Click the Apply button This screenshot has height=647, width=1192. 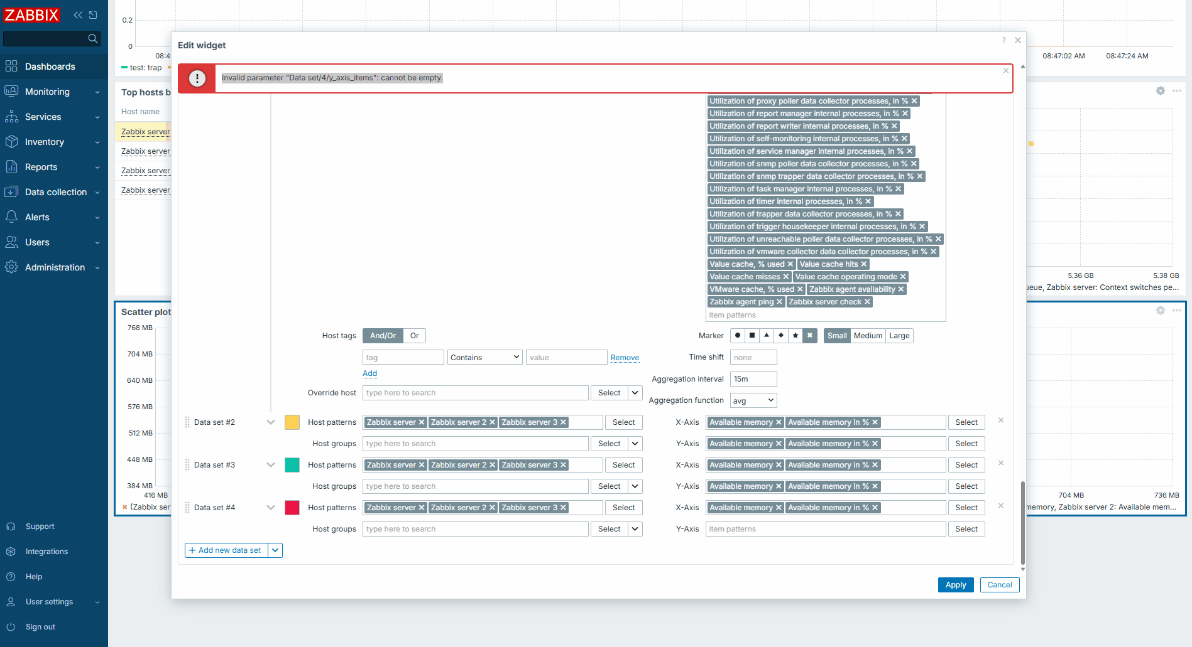pos(955,585)
